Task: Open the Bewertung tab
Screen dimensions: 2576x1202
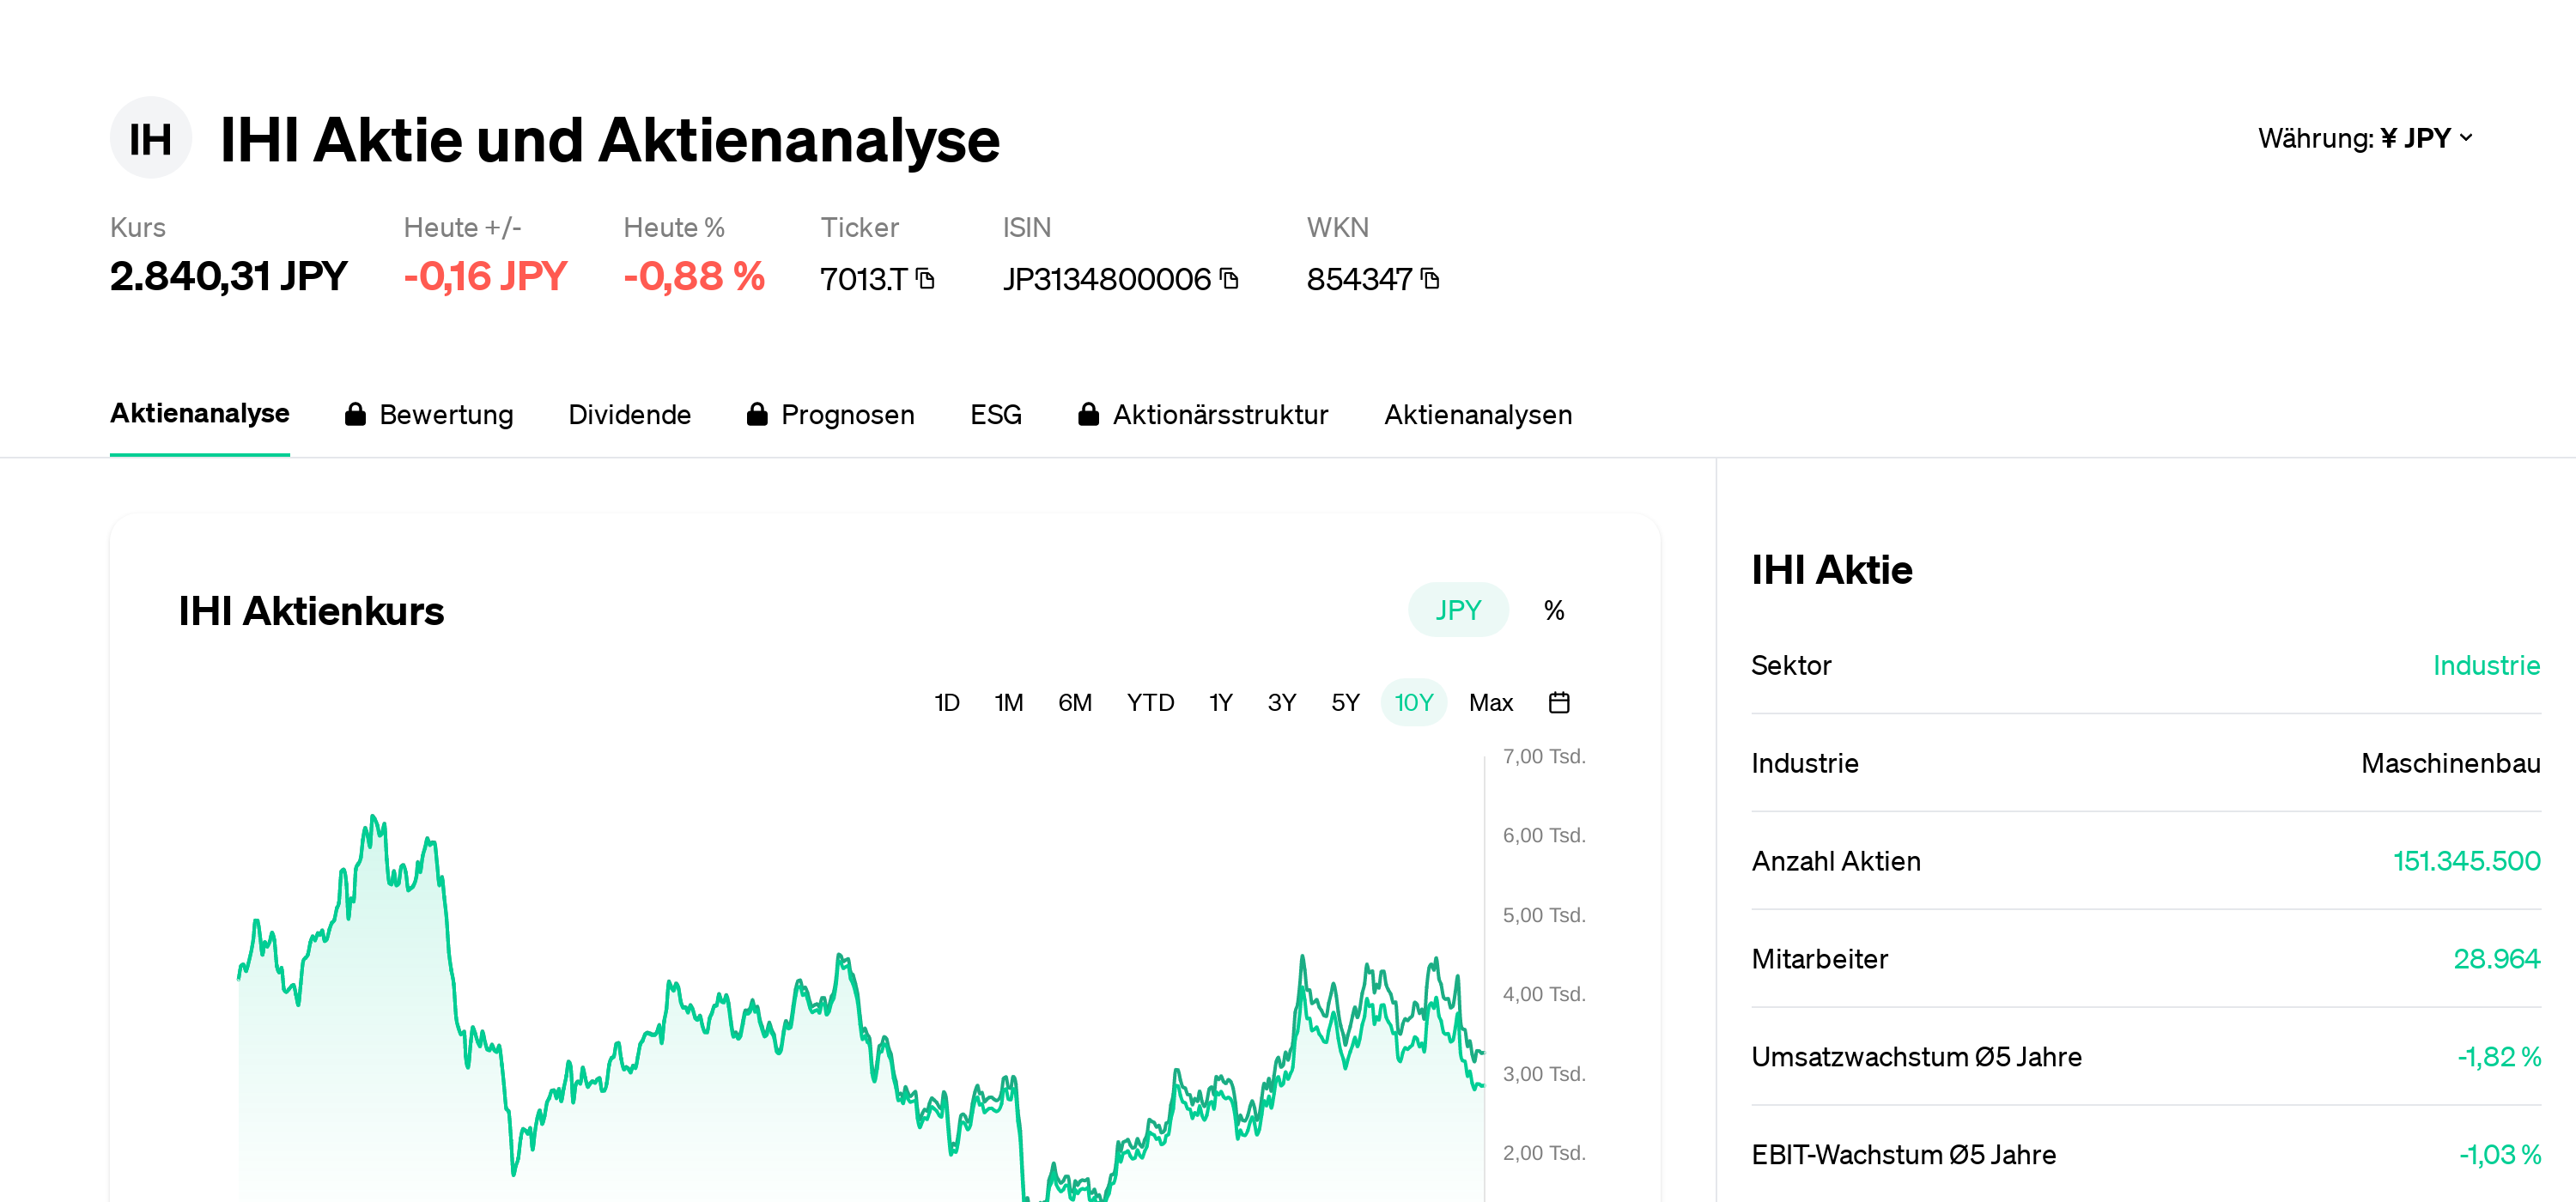Action: tap(446, 415)
